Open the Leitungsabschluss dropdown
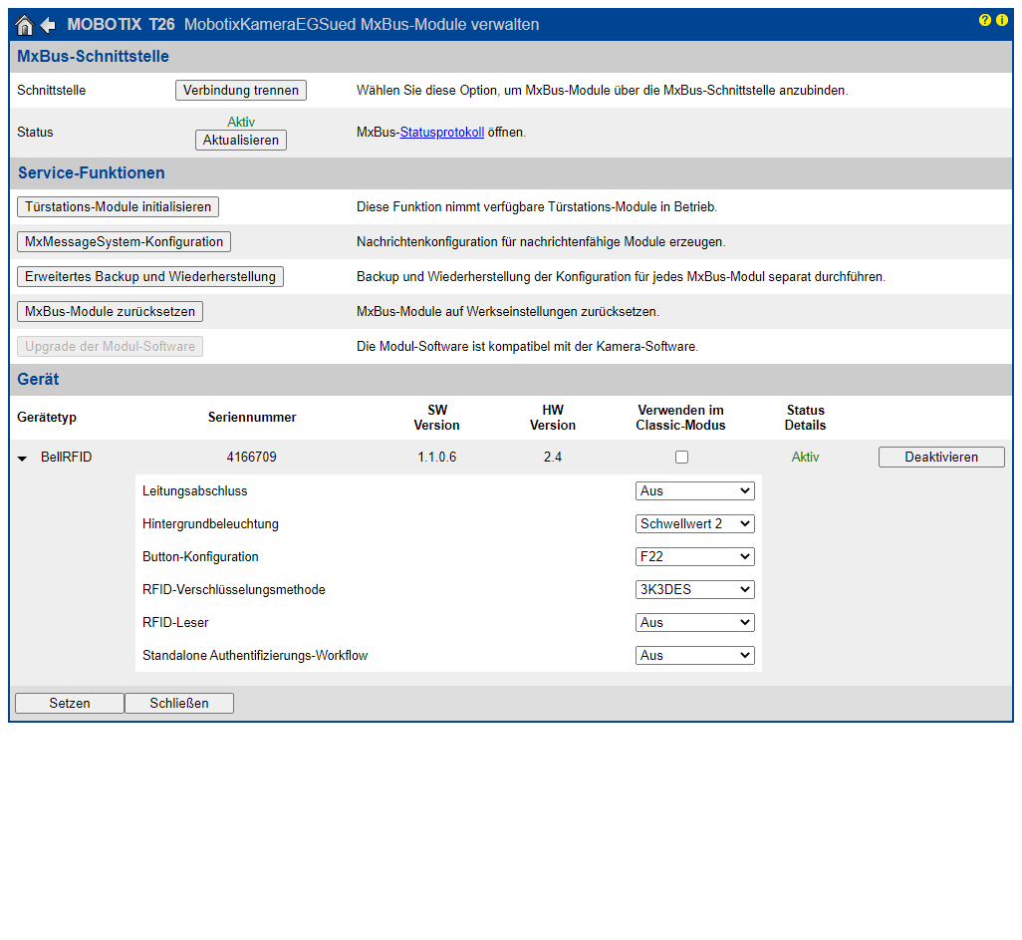 click(694, 490)
